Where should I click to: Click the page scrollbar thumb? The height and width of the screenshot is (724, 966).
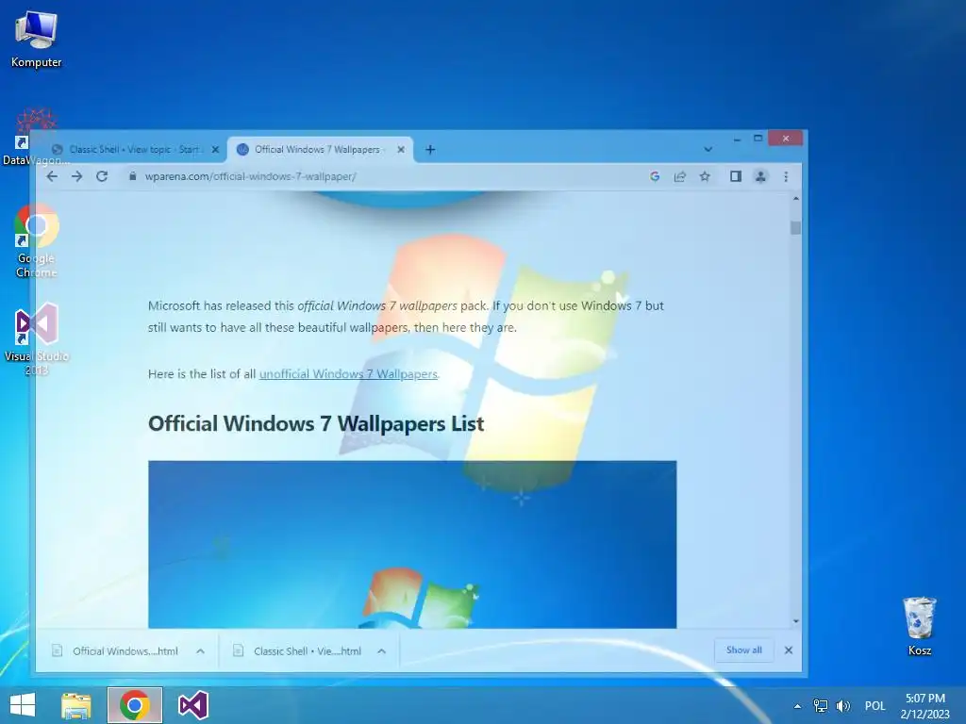(x=796, y=228)
